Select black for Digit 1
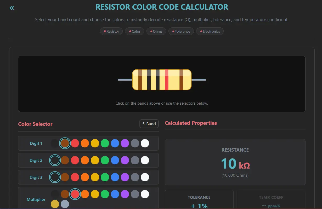This screenshot has height=209, width=322. (x=55, y=143)
